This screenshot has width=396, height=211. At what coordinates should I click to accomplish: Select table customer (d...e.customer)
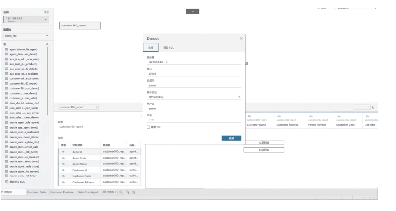(x=24, y=78)
